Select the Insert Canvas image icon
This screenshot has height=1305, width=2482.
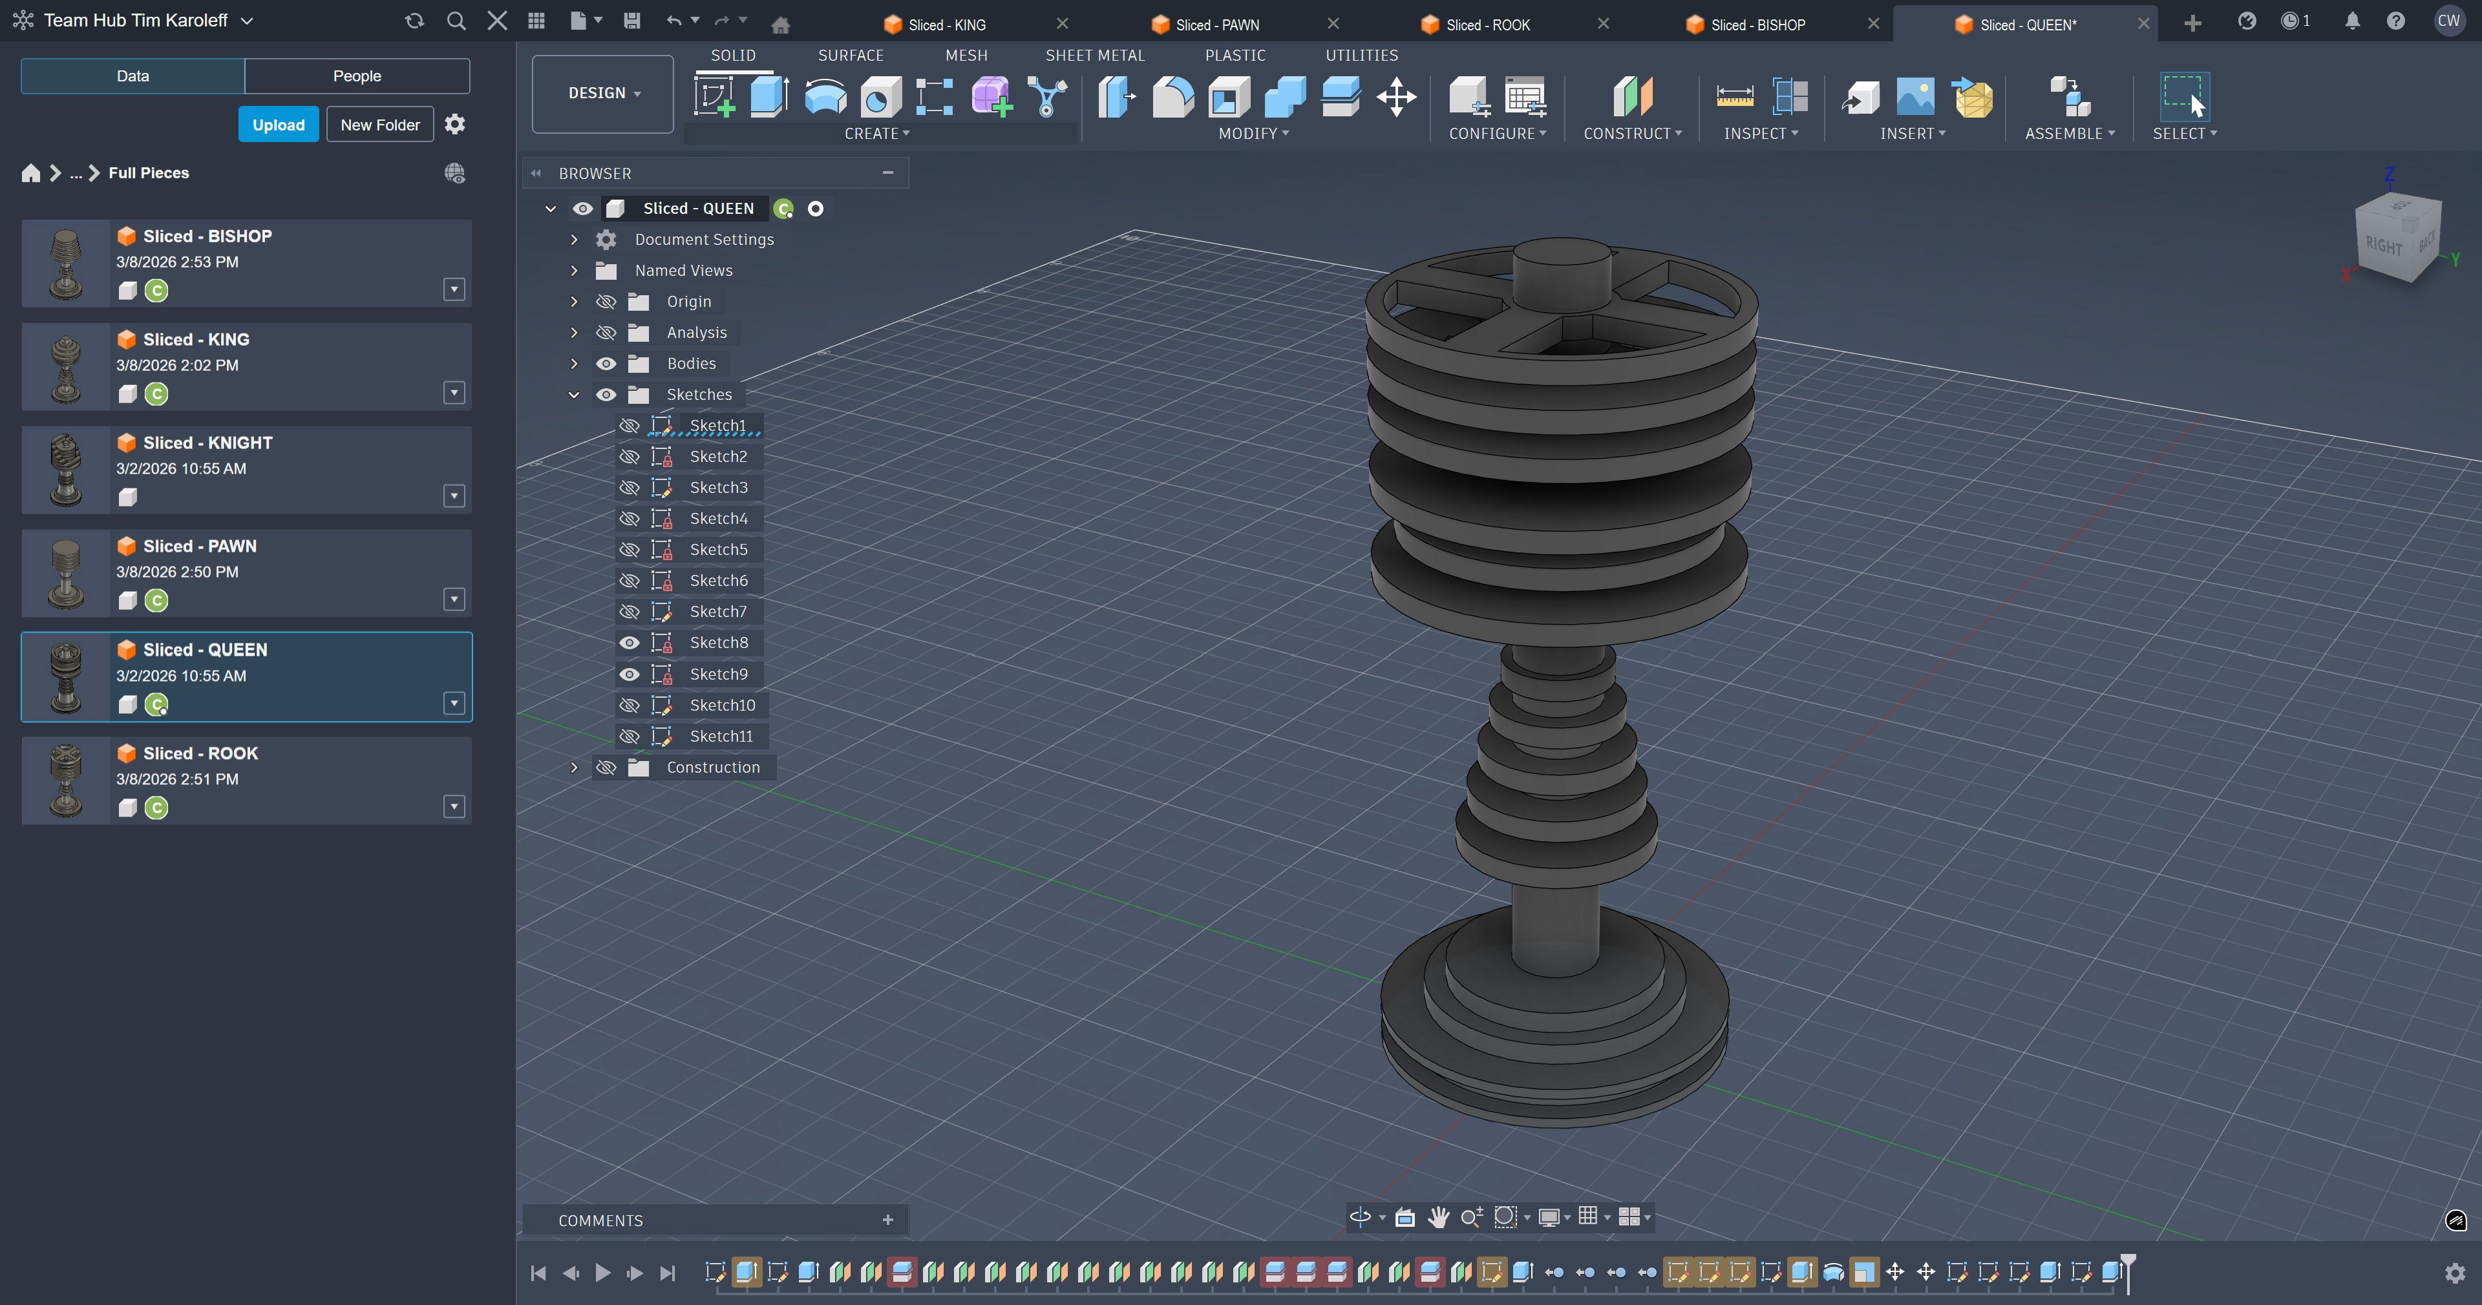[1915, 98]
